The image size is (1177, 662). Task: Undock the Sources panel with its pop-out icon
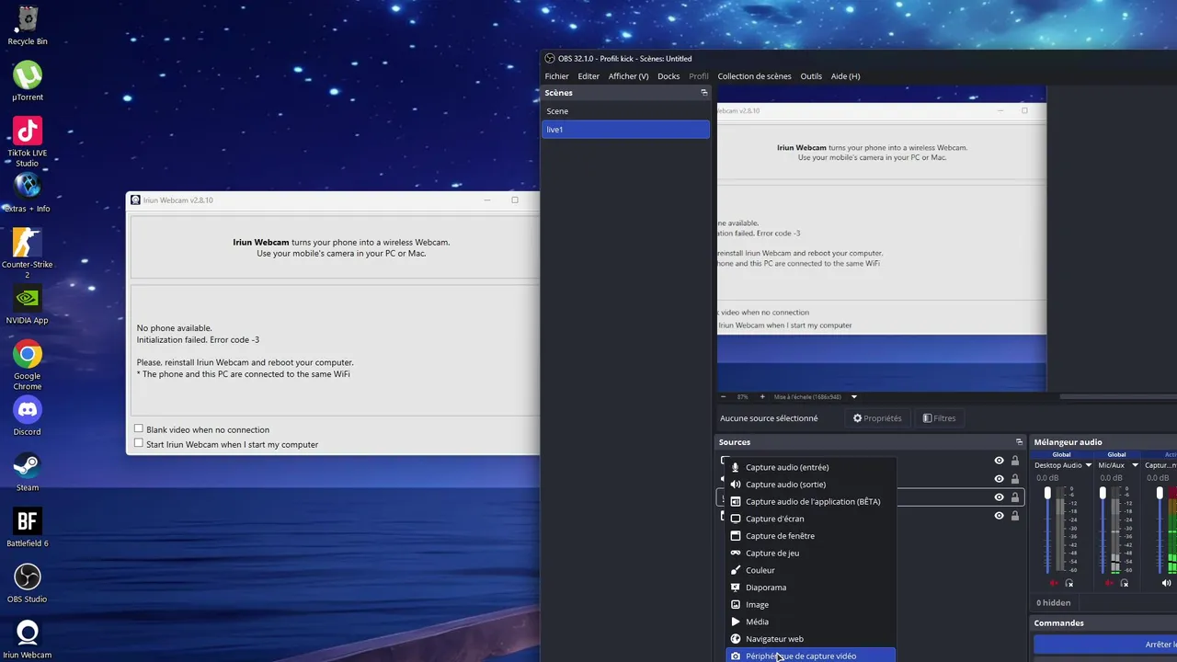[1019, 442]
